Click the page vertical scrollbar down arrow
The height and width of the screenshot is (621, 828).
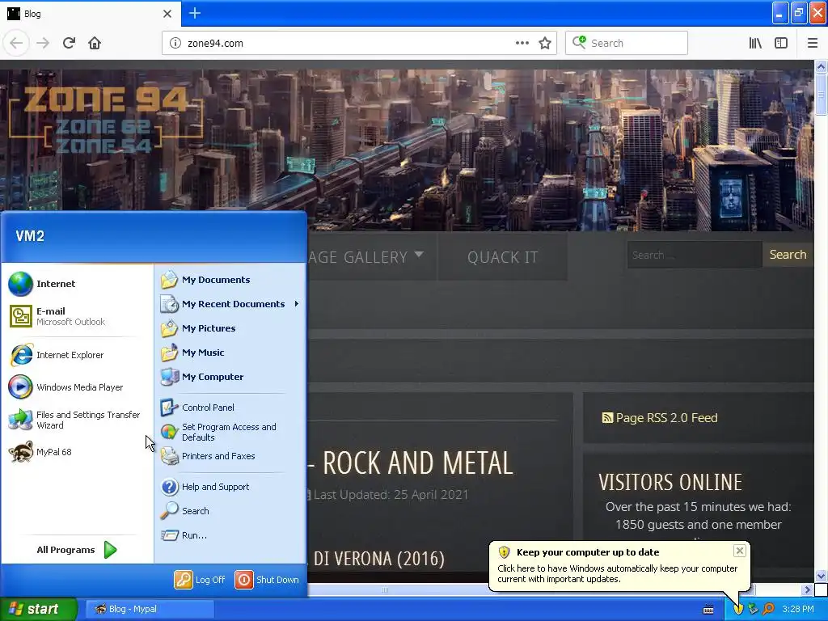(x=822, y=576)
